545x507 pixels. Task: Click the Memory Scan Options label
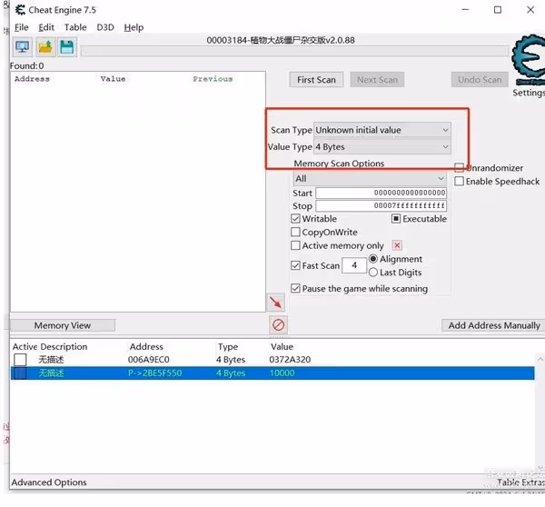tap(339, 164)
